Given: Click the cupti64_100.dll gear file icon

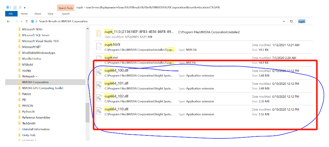Looking at the screenshot, I should 99,73.
